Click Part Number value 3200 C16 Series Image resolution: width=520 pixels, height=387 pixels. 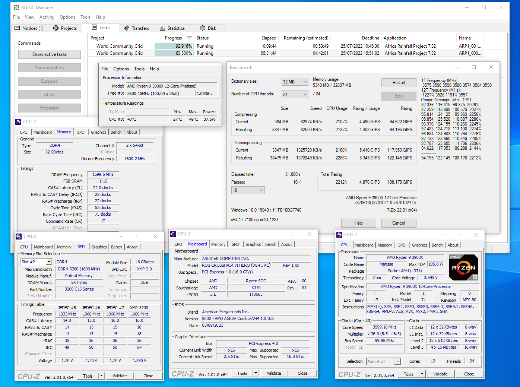coord(79,289)
